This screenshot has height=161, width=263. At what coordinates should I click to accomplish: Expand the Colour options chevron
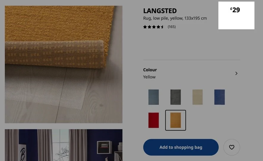coord(236,73)
